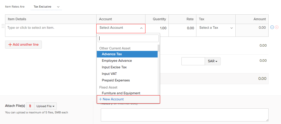Focus the account search box
Viewport: 281px width, 124px height.
pyautogui.click(x=128, y=38)
